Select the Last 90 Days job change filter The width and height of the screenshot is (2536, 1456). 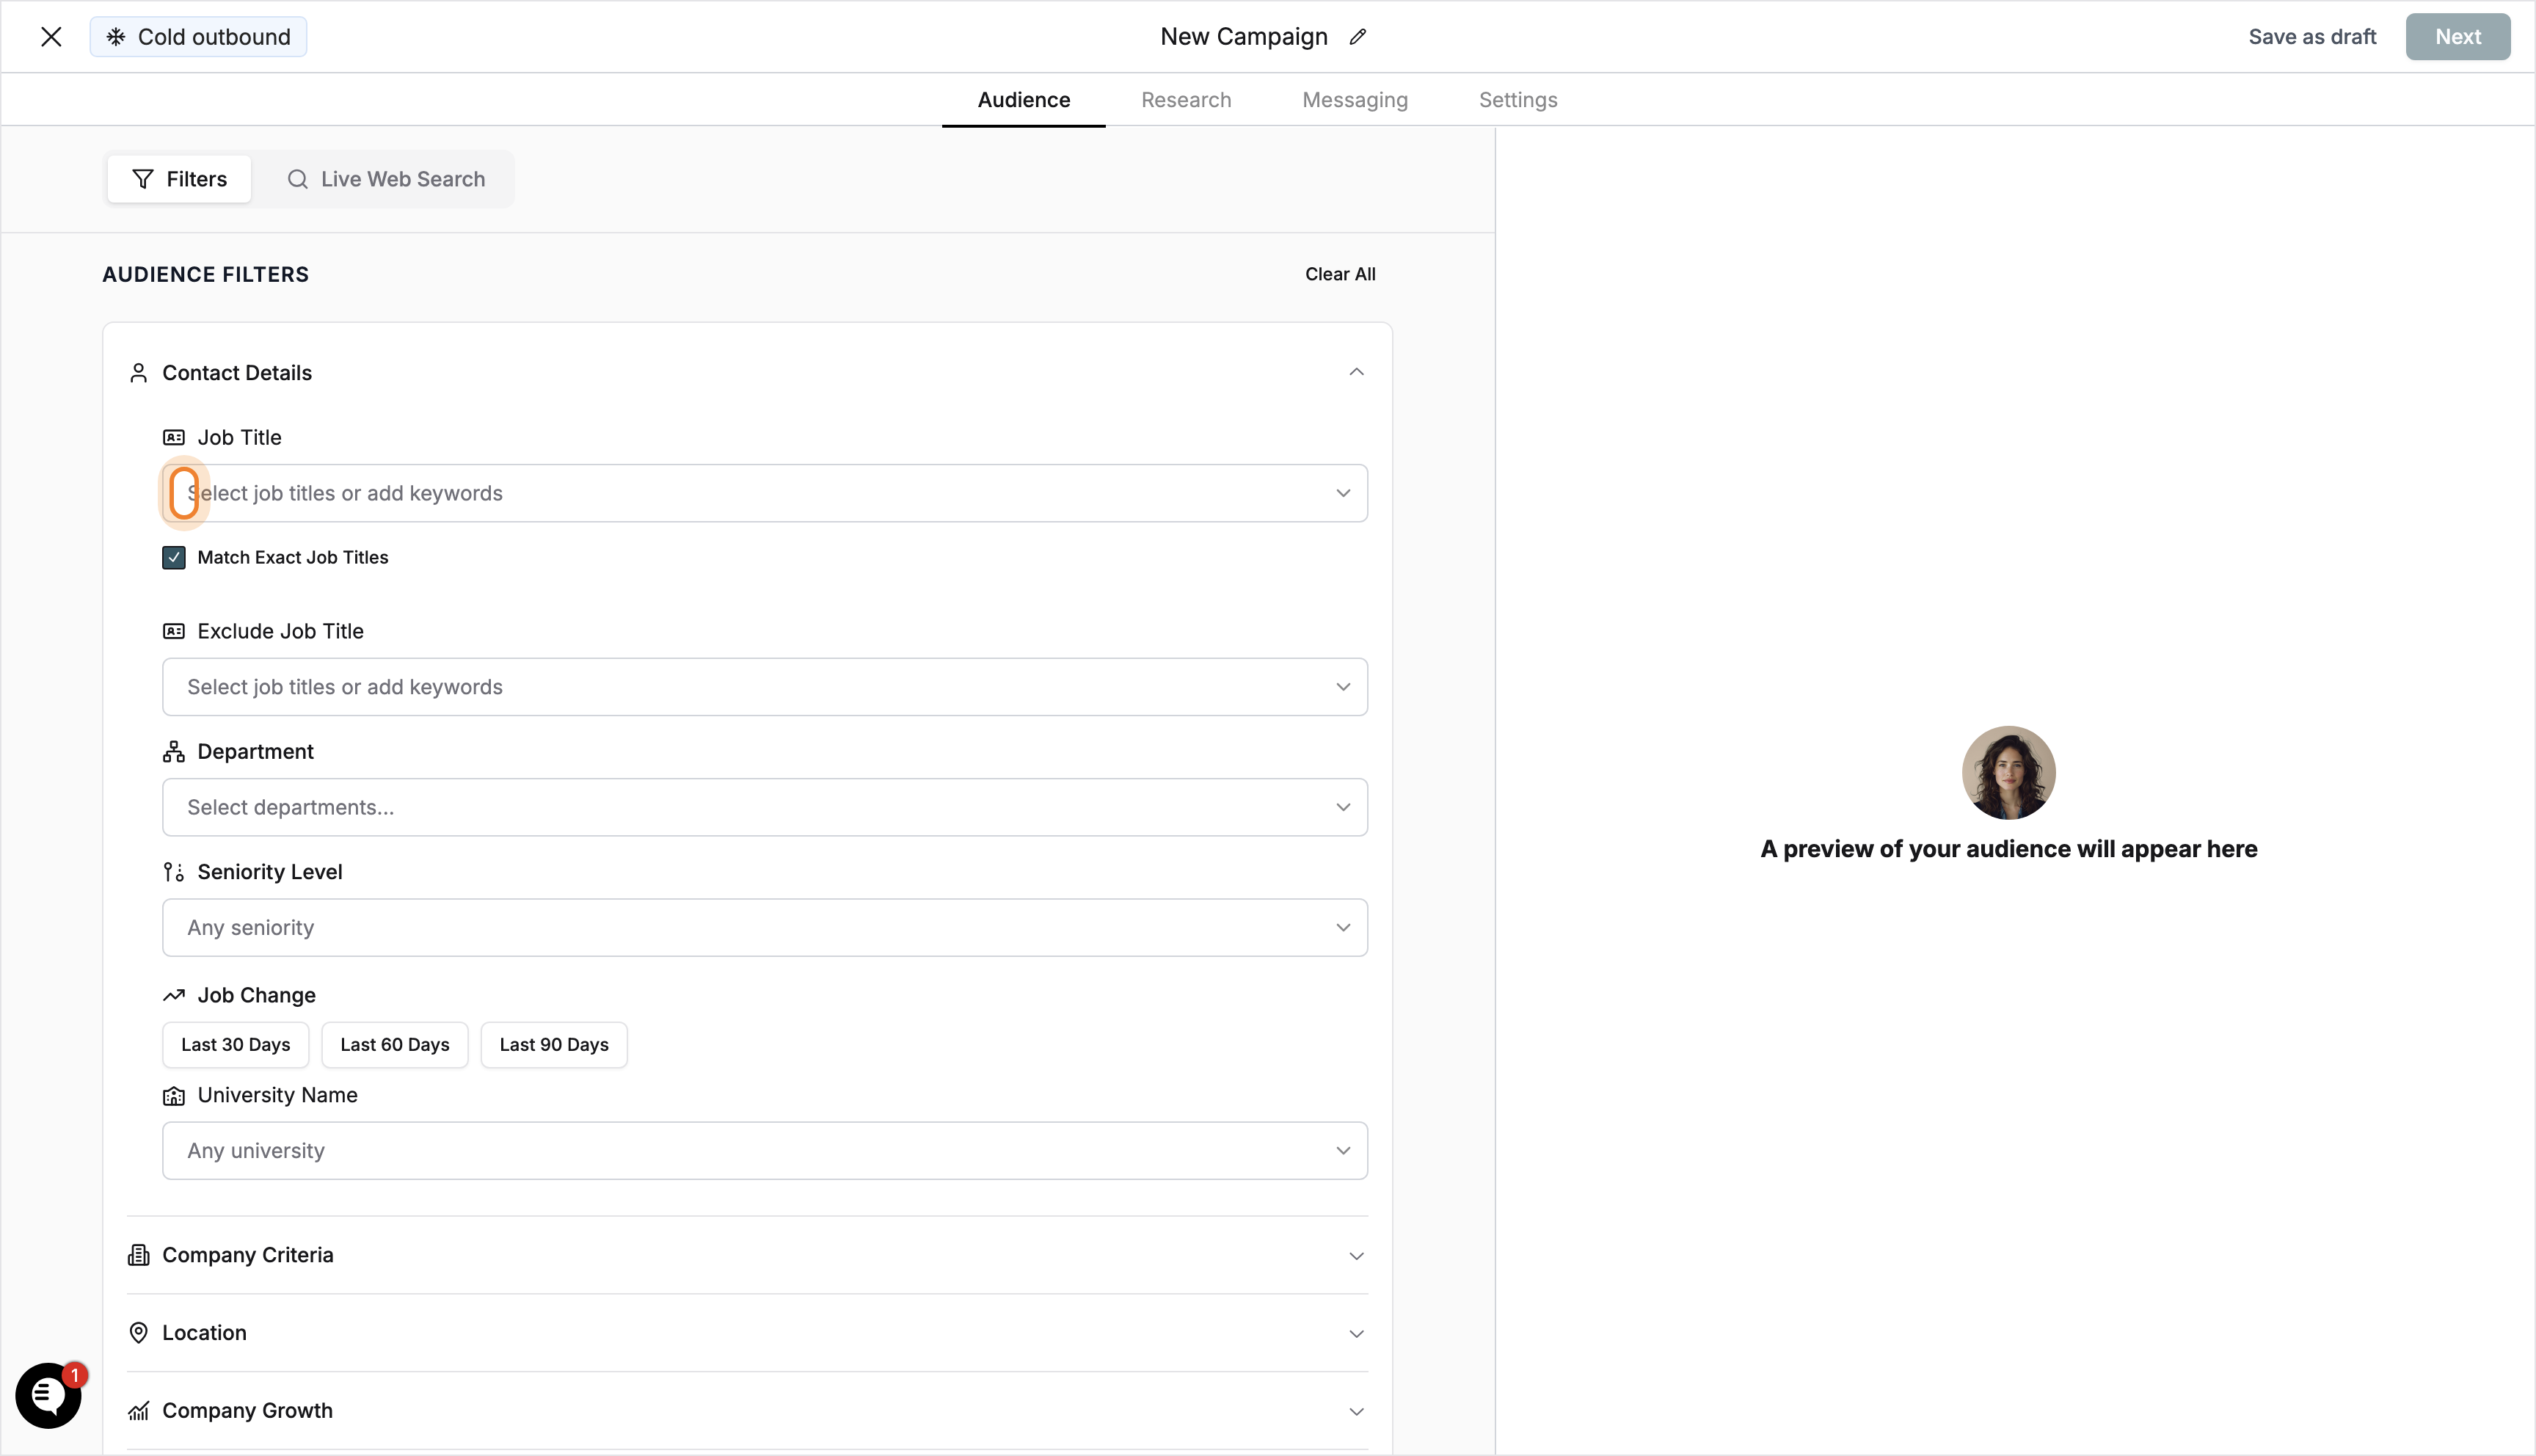click(554, 1044)
